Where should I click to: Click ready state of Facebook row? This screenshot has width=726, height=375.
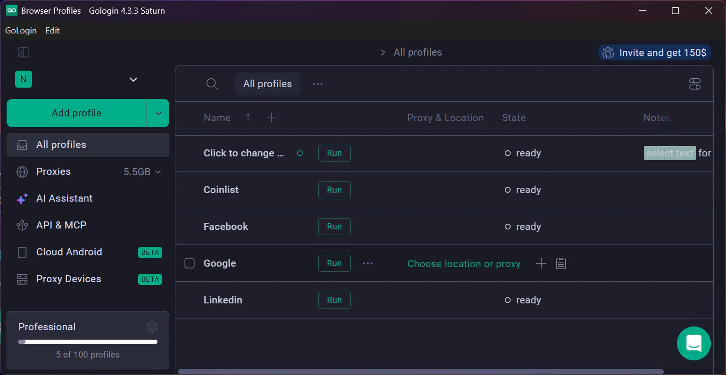point(523,227)
